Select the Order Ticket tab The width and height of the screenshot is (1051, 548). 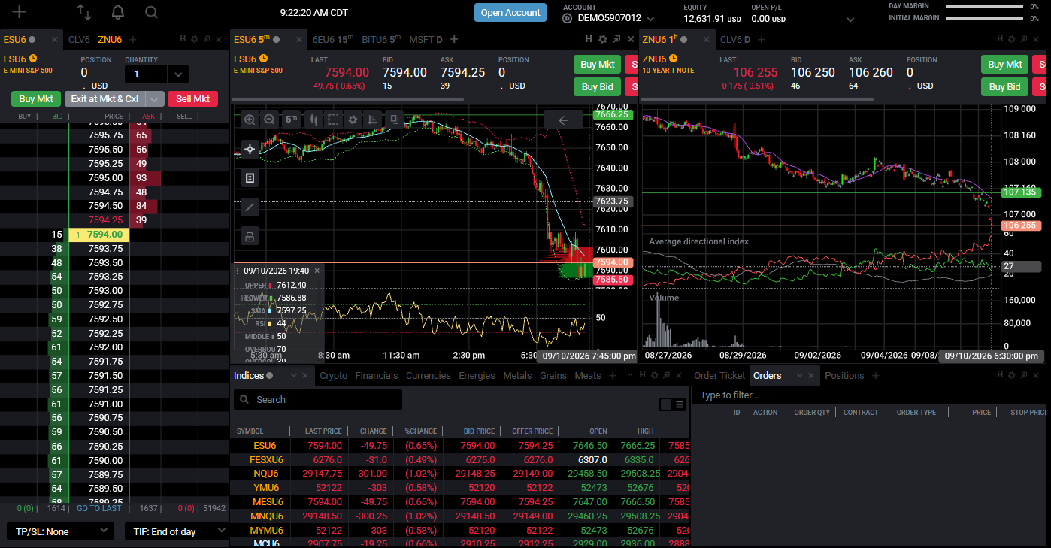[x=720, y=376]
